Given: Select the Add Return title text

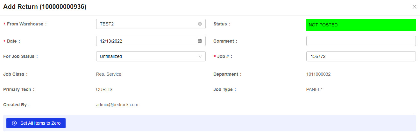Looking at the screenshot, I should tap(45, 7).
